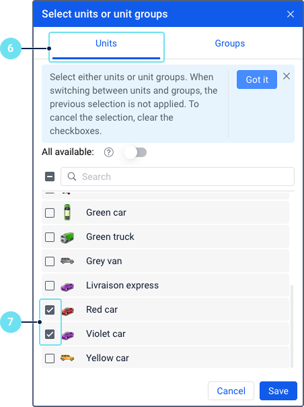Save the unit selection
The image size is (304, 407).
(278, 391)
